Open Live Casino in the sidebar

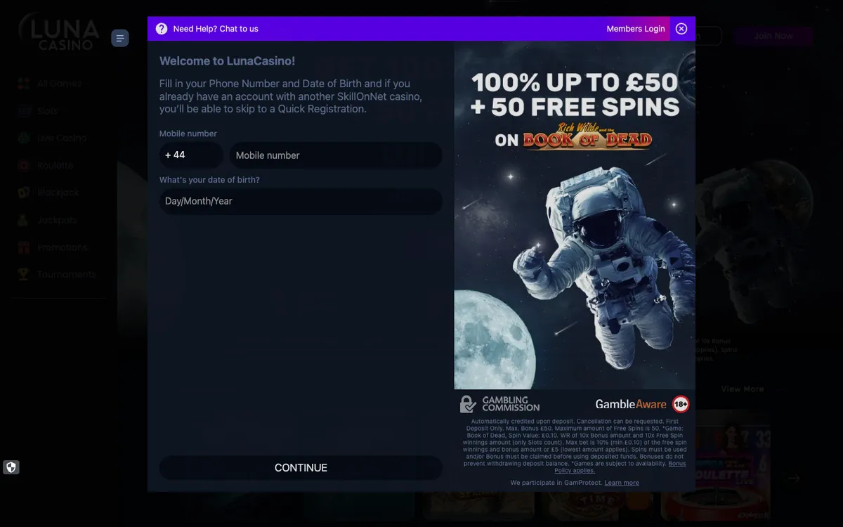[63, 138]
